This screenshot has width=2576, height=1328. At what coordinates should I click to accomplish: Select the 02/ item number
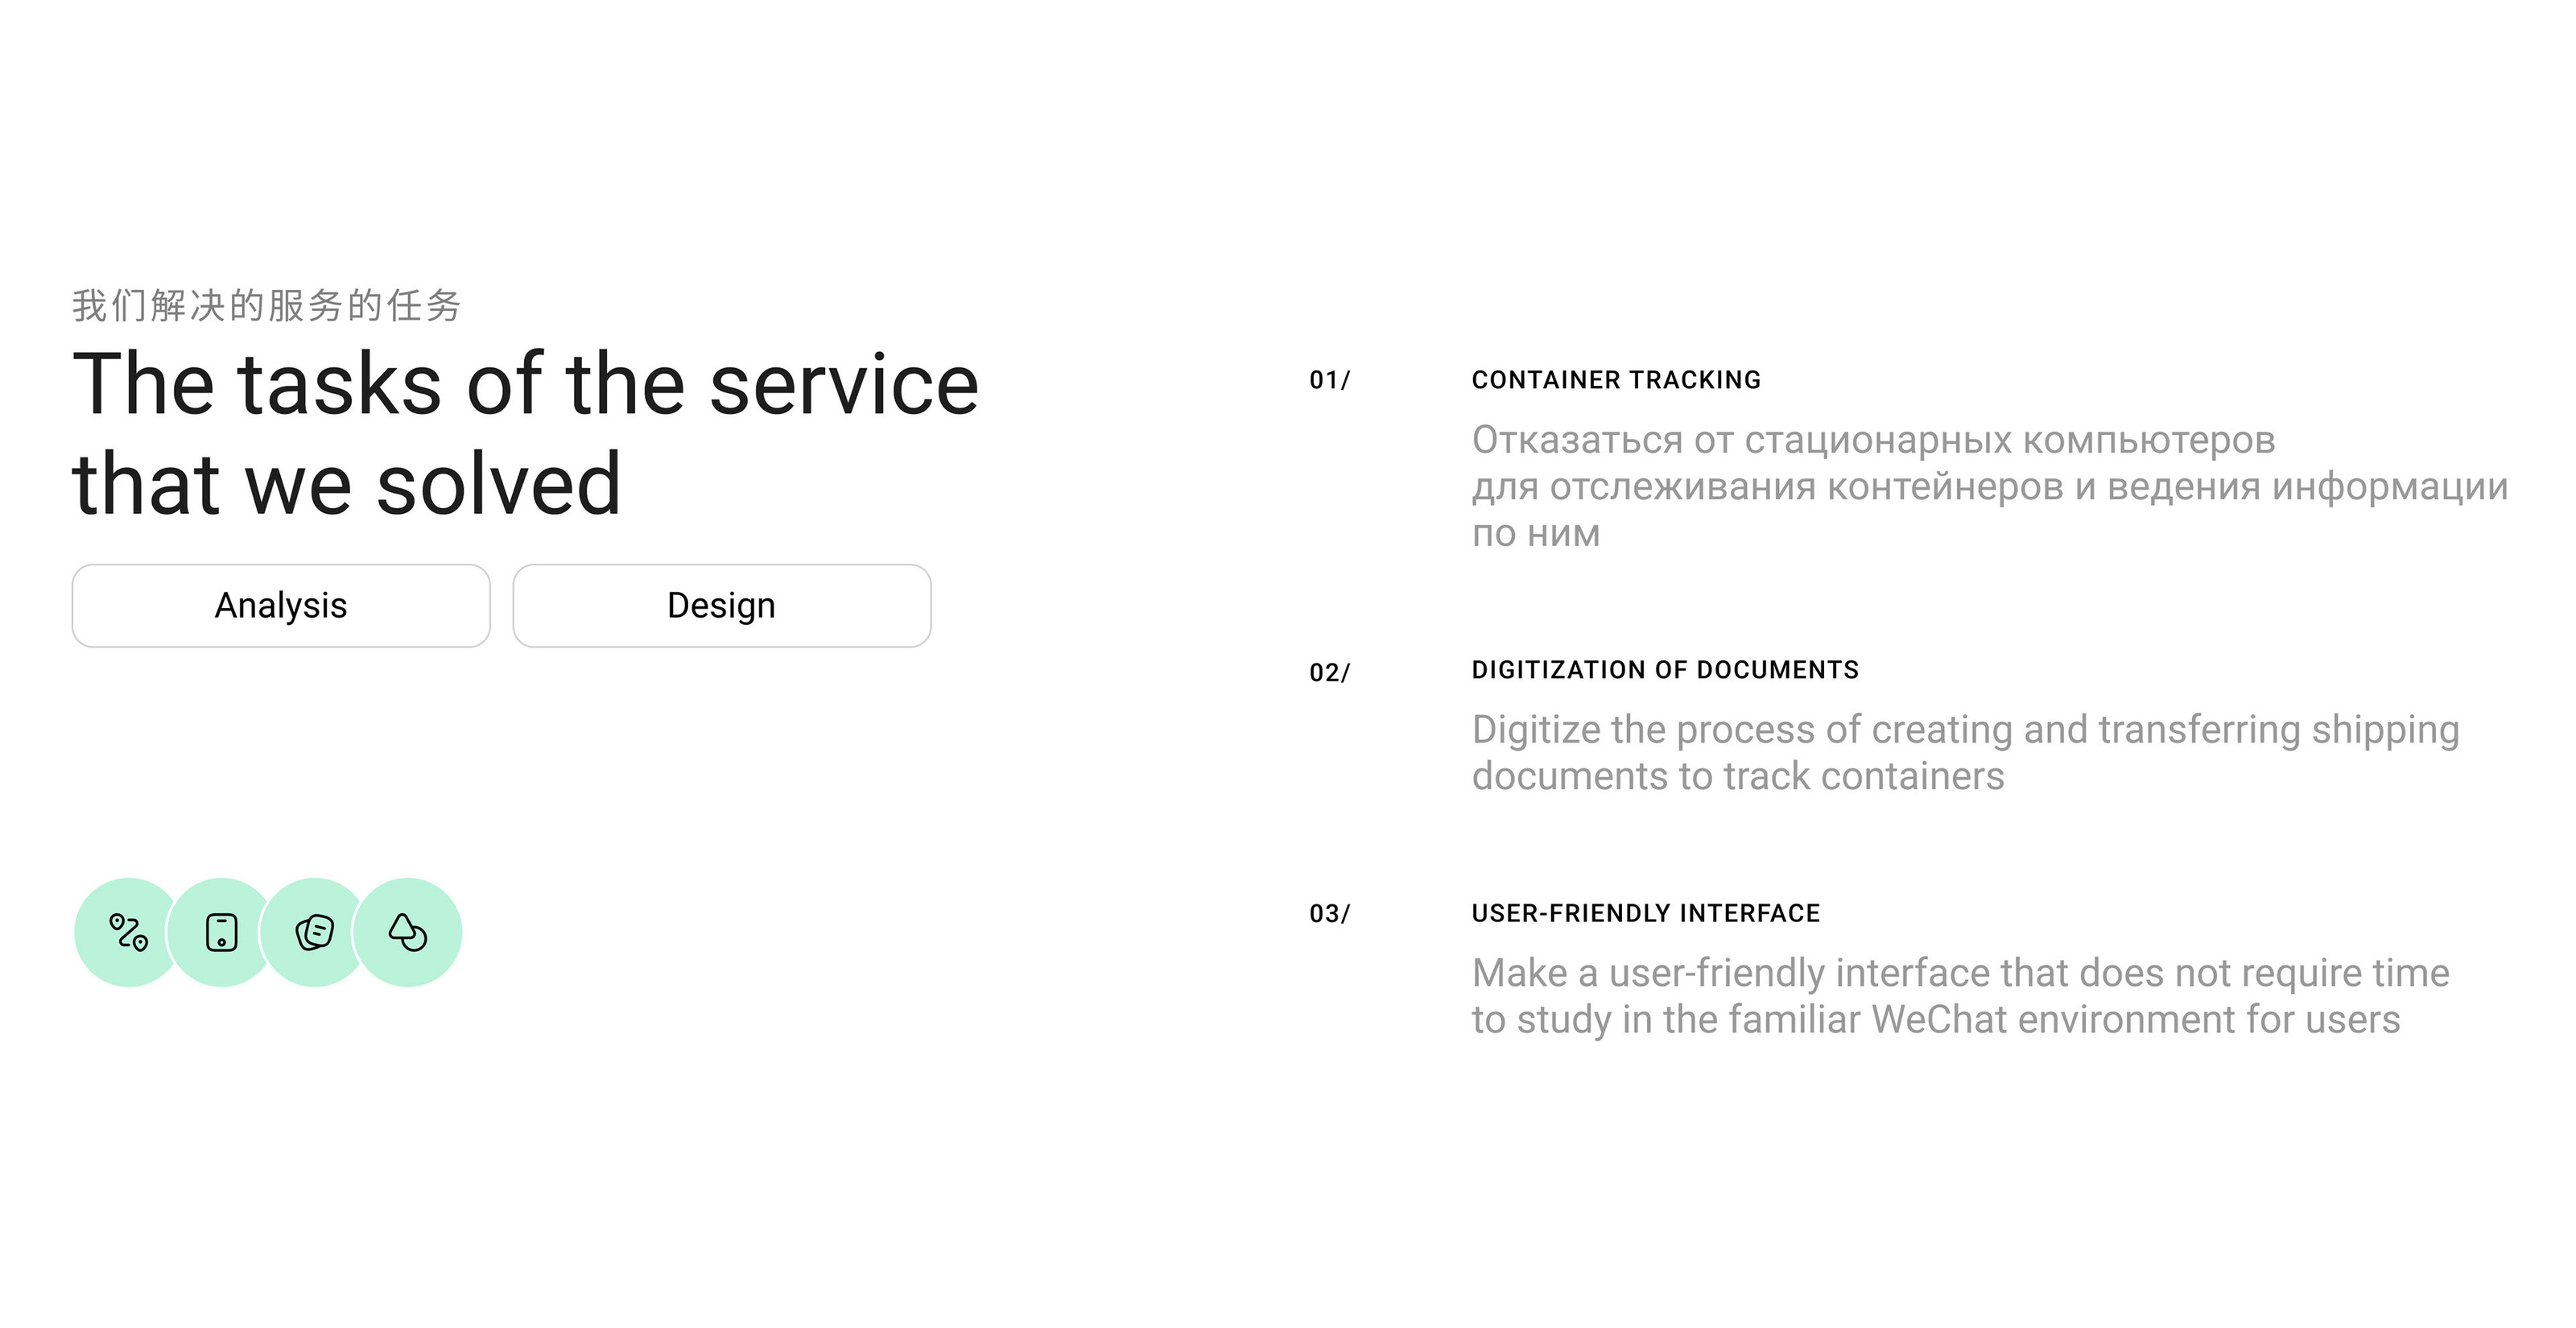(x=1329, y=672)
